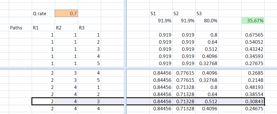Image resolution: width=277 pixels, height=114 pixels.
Task: Click the 91.9% cell under S1
Action: (x=161, y=21)
